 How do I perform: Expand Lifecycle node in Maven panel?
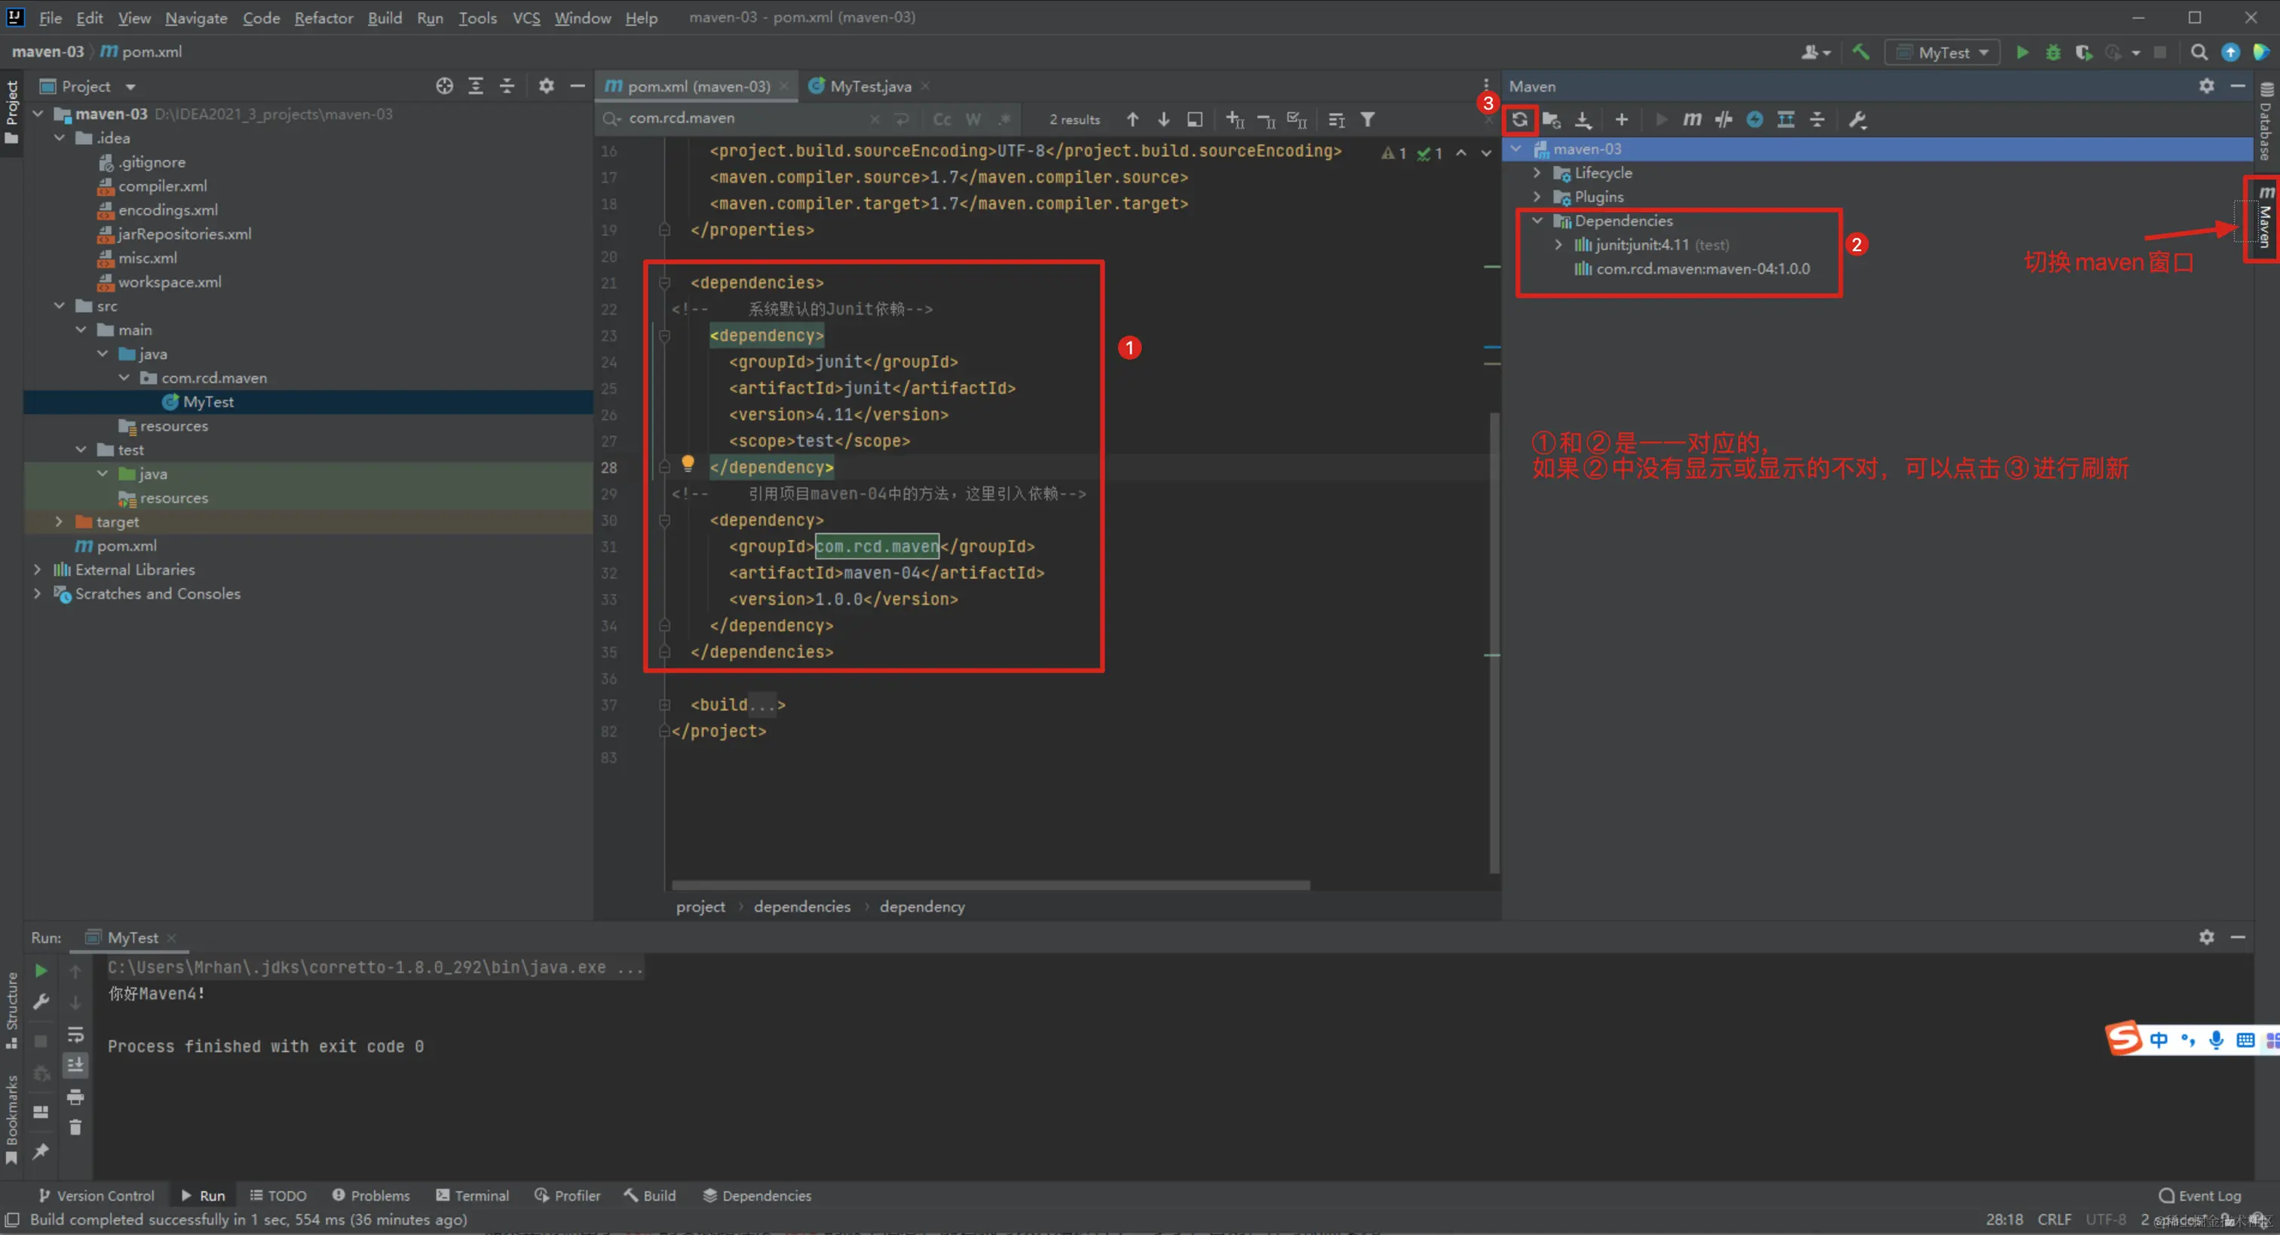pos(1537,173)
